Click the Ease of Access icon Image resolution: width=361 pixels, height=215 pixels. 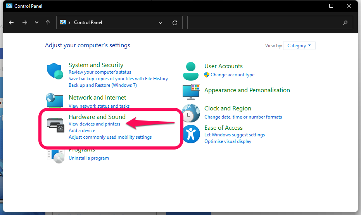click(x=191, y=134)
